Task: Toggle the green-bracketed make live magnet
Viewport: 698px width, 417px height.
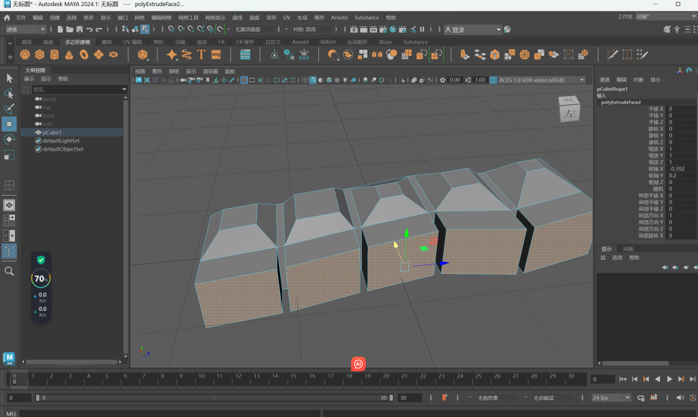Action: (220, 29)
